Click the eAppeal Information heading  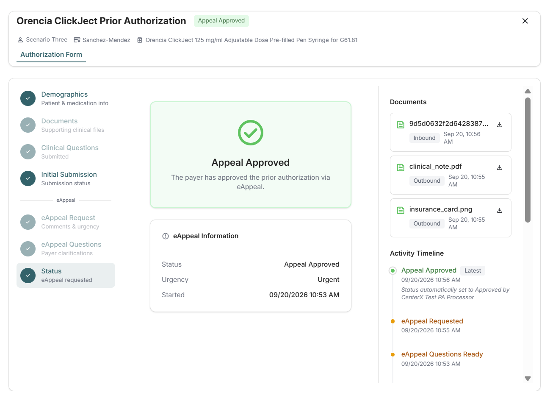(206, 236)
